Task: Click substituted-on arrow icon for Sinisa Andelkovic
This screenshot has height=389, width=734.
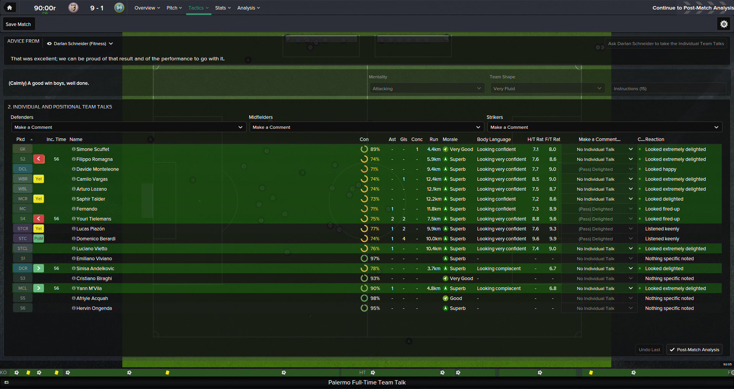Action: pyautogui.click(x=39, y=268)
